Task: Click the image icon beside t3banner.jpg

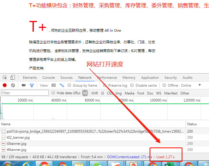Action: tap(3, 144)
